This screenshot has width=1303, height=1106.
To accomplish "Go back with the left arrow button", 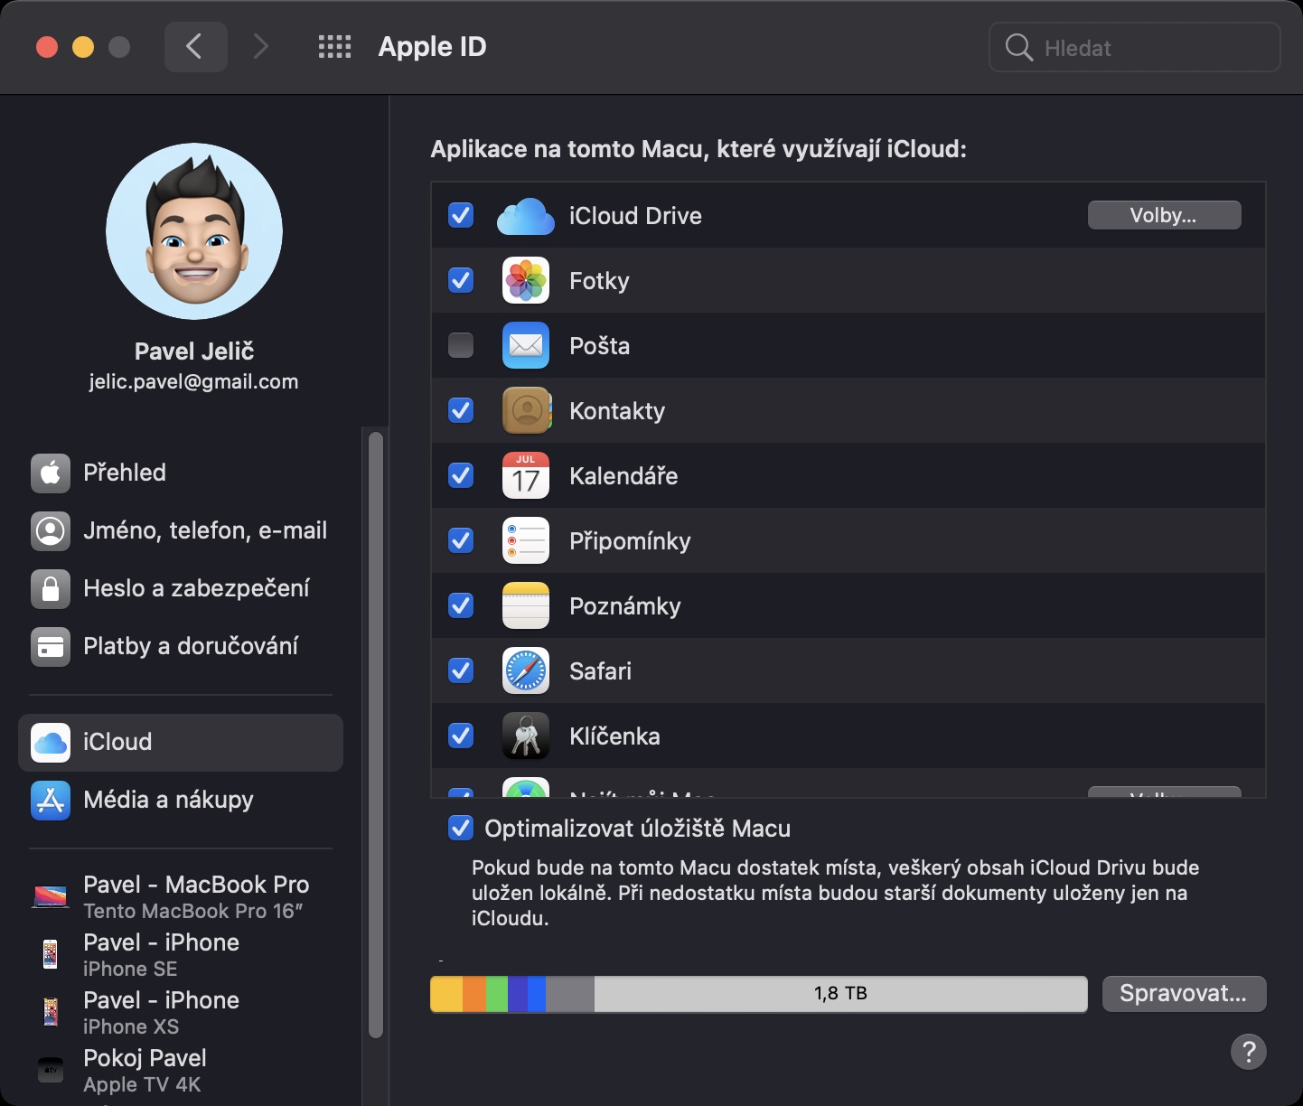I will click(x=195, y=47).
